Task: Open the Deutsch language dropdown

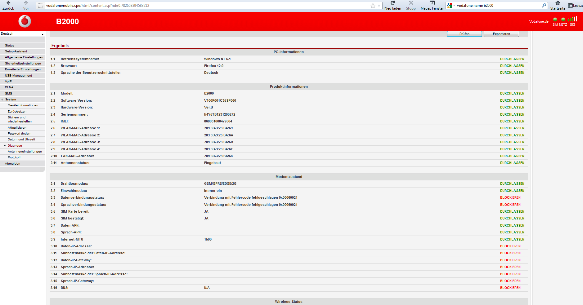Action: pyautogui.click(x=22, y=34)
